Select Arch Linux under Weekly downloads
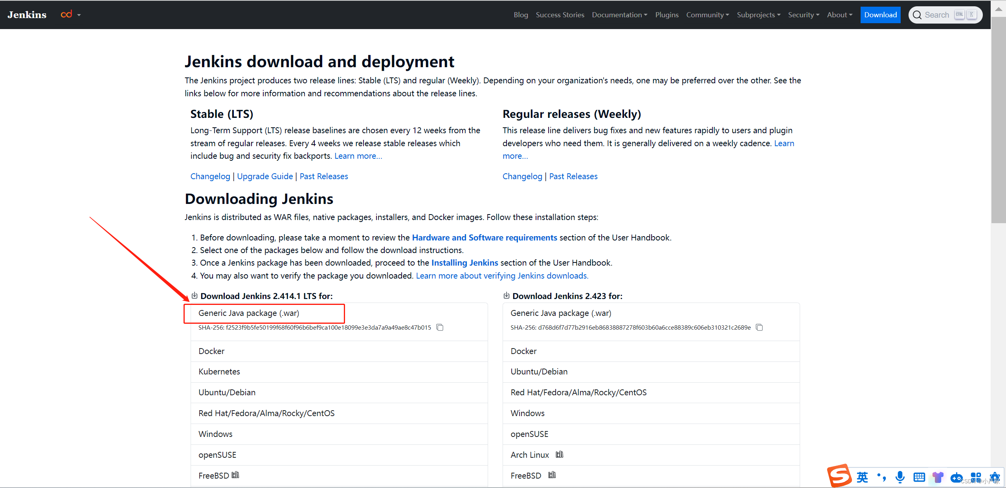The width and height of the screenshot is (1006, 488). (x=651, y=455)
